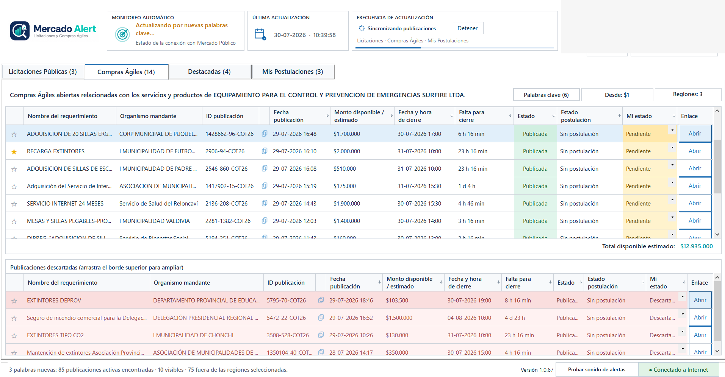The height and width of the screenshot is (377, 725).
Task: Star the EXTINTORES TIPO CO2 row
Action: coord(14,336)
